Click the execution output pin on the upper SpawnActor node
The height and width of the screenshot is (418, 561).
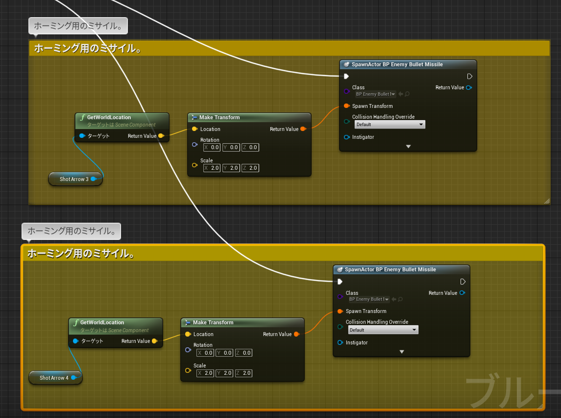point(469,77)
